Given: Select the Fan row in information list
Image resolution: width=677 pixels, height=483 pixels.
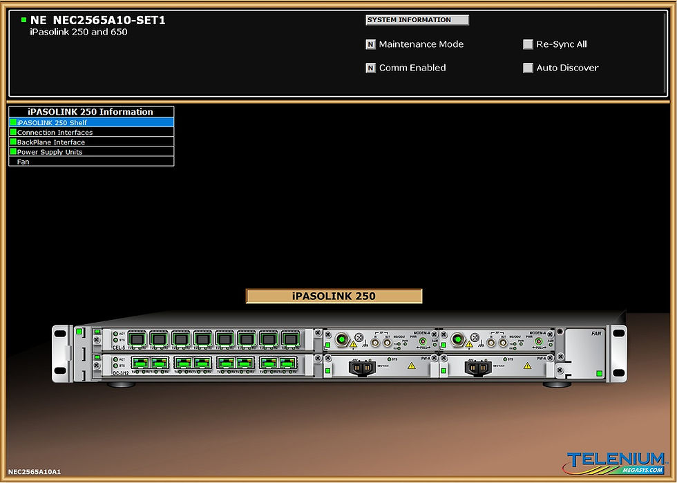Looking at the screenshot, I should (x=91, y=162).
